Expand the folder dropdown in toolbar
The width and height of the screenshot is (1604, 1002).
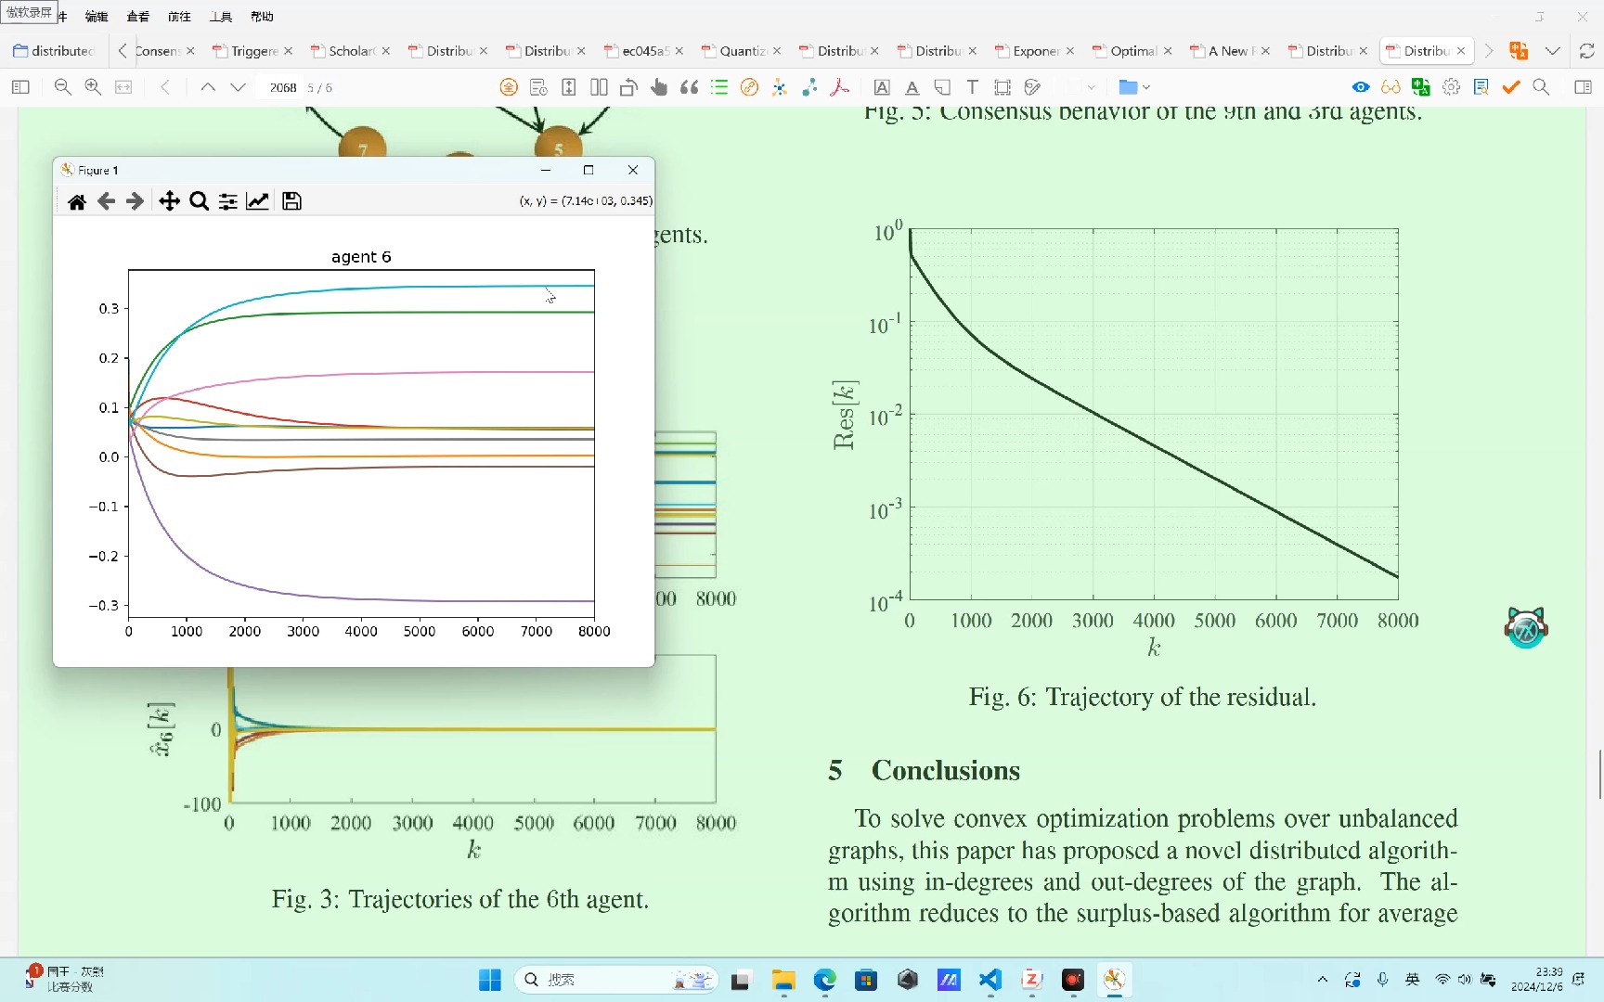(1146, 87)
